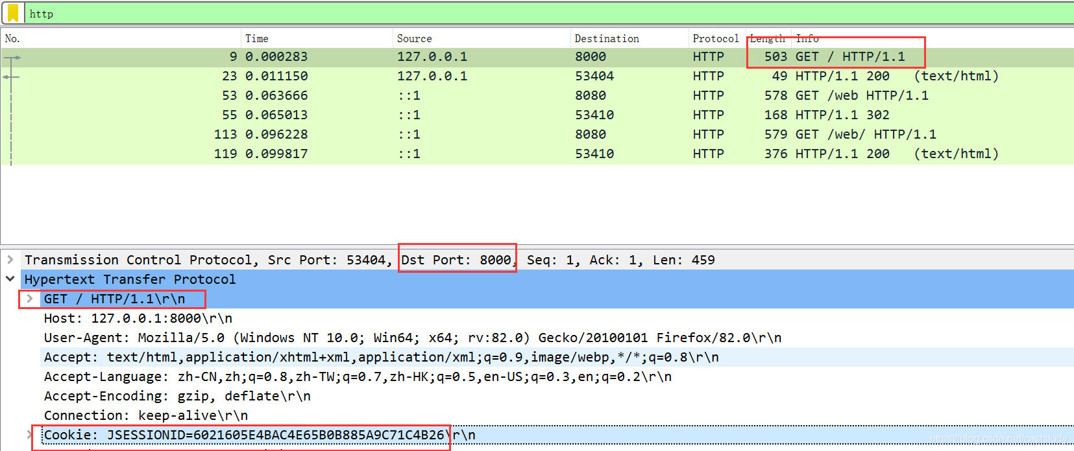This screenshot has width=1074, height=451.
Task: Expand the GET / HTTP/1.1 request line
Action: click(x=29, y=299)
